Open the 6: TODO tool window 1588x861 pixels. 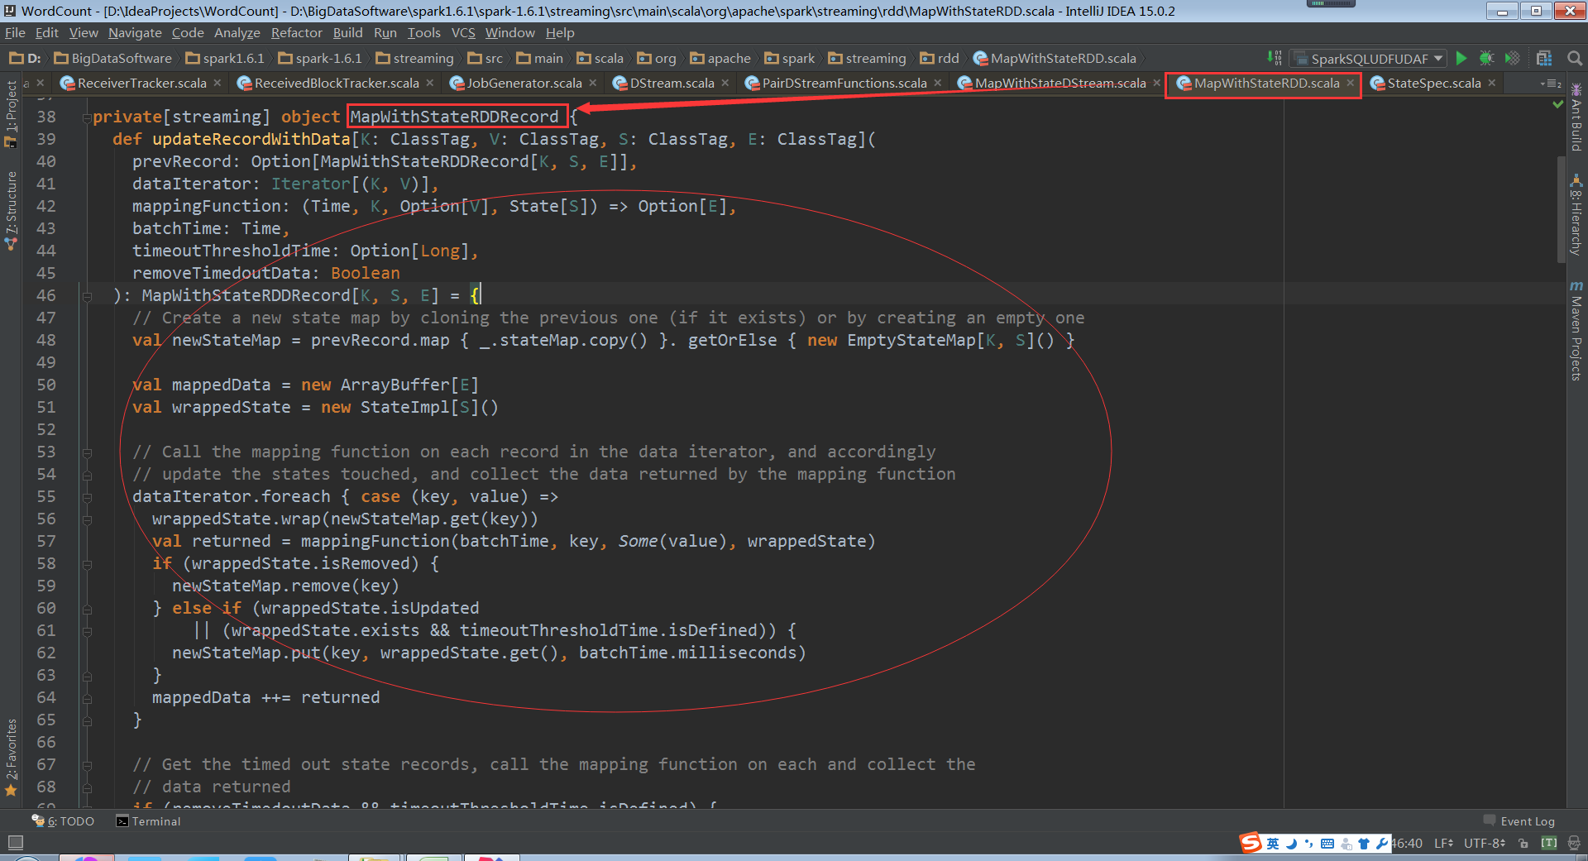[64, 821]
